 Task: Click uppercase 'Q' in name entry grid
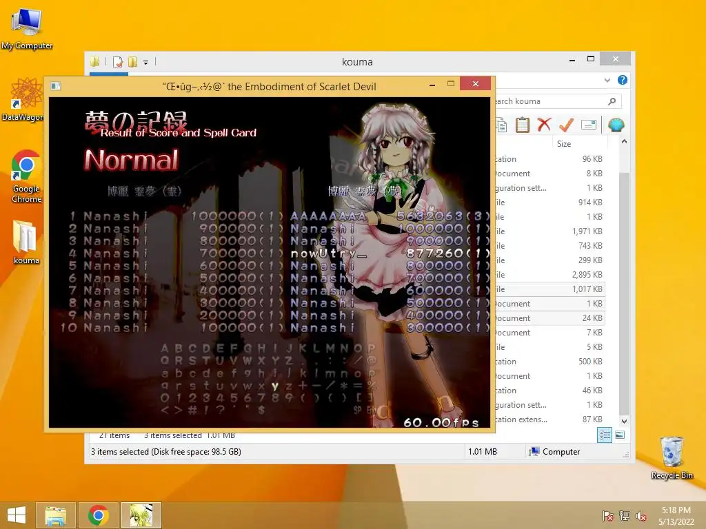165,360
